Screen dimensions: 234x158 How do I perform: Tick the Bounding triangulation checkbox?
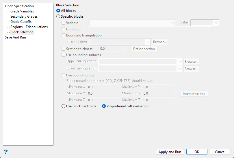(64, 35)
